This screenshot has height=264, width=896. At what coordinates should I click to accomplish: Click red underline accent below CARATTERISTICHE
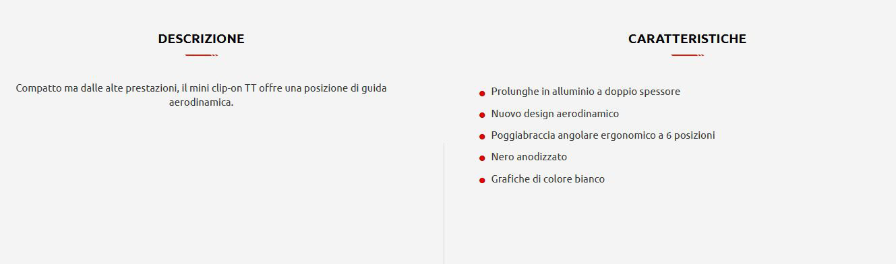coord(687,55)
